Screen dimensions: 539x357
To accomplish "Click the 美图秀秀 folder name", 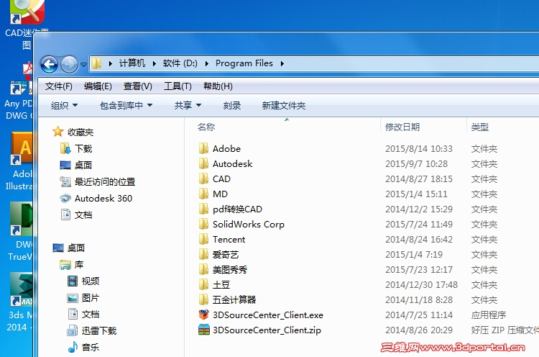I will [230, 270].
